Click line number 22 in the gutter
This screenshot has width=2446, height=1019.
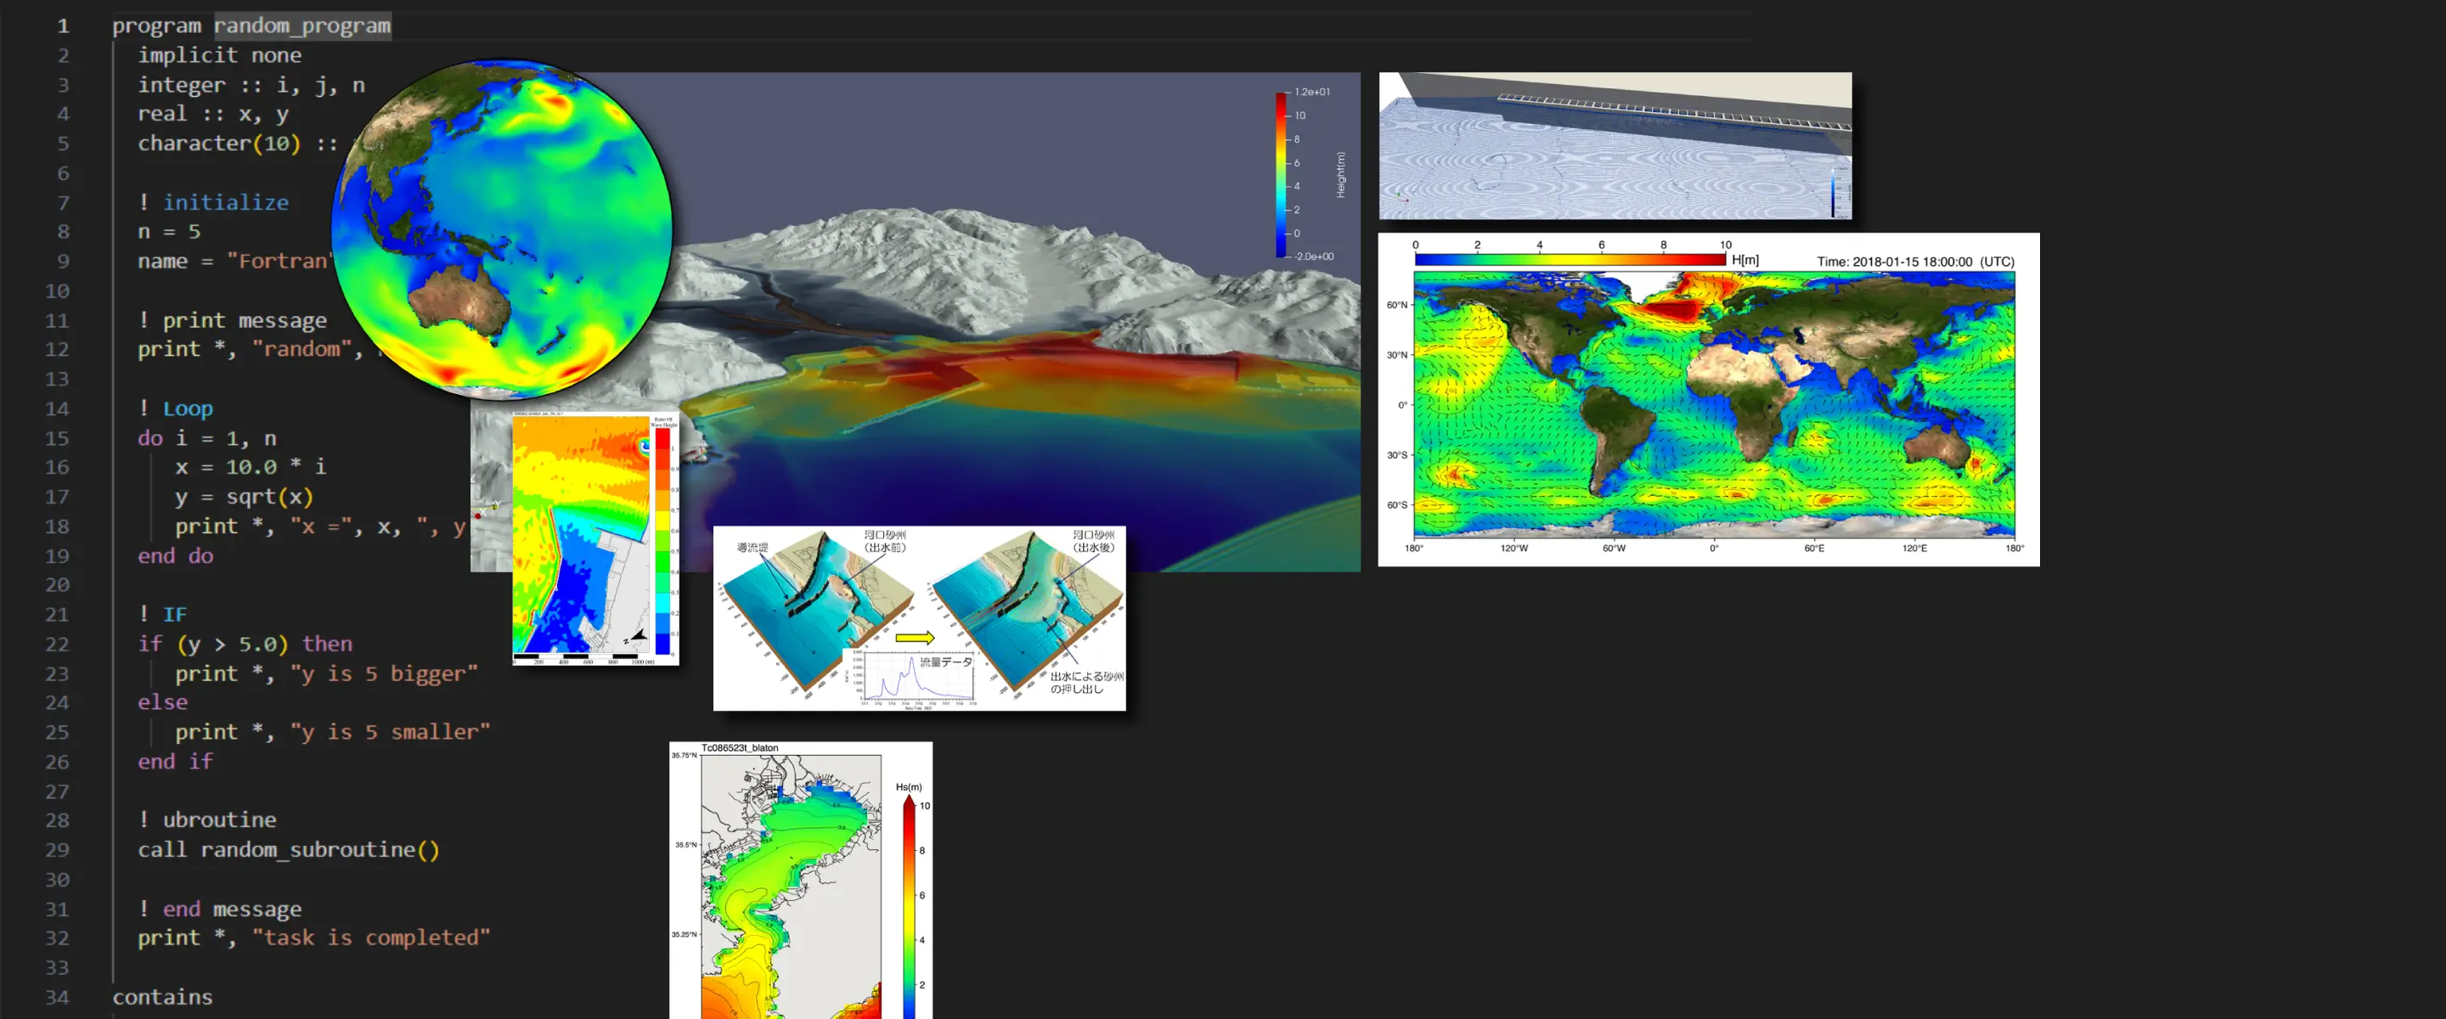pyautogui.click(x=57, y=644)
